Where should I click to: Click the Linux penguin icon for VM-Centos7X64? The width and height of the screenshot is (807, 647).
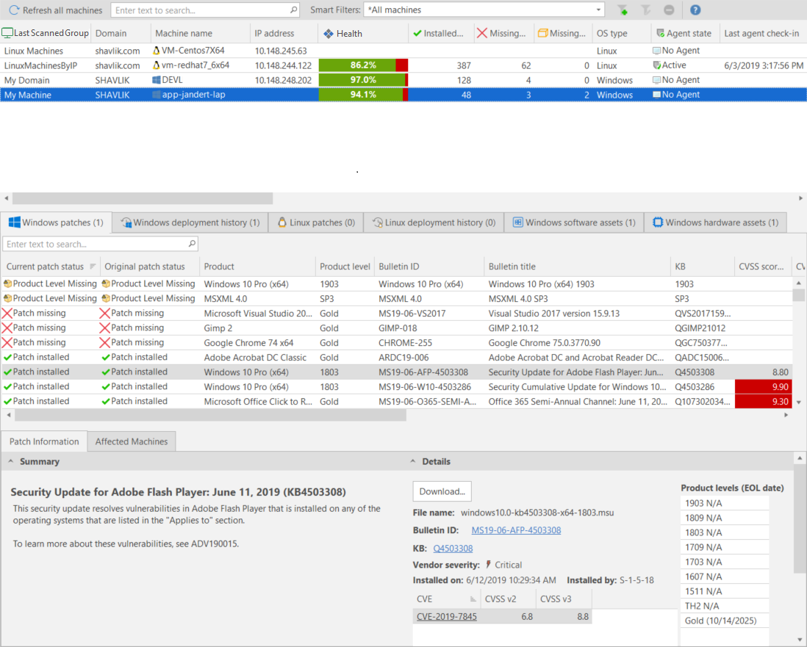click(x=157, y=51)
